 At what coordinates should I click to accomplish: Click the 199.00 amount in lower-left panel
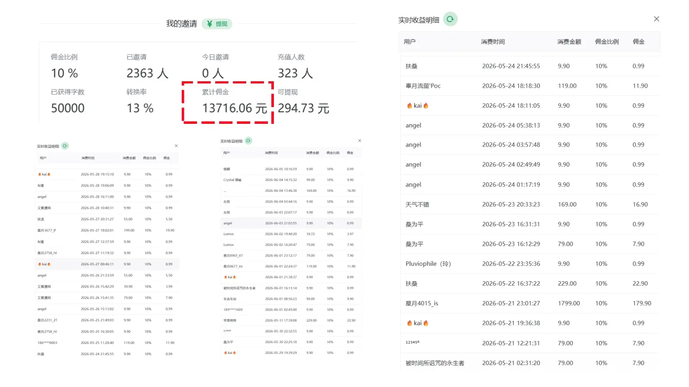pyautogui.click(x=129, y=230)
